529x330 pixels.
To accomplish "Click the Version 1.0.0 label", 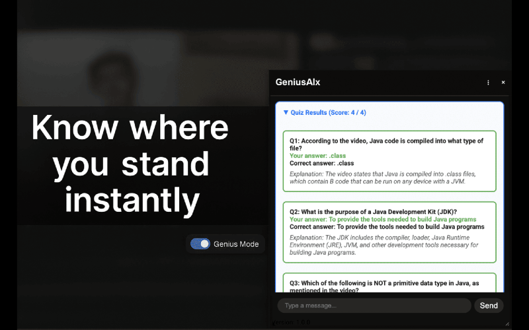I will click(291, 322).
